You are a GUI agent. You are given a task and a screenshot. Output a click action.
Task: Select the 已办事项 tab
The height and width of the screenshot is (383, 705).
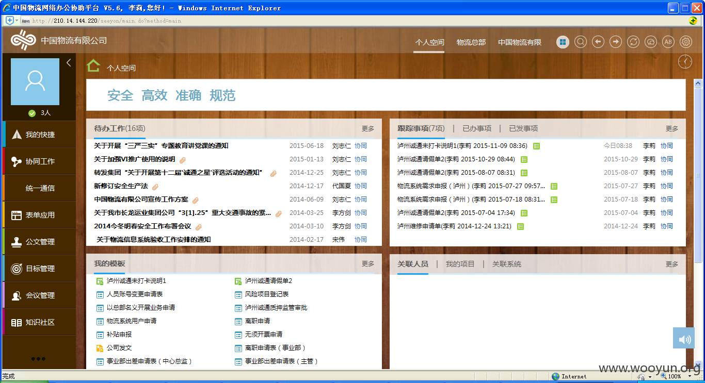click(x=477, y=128)
